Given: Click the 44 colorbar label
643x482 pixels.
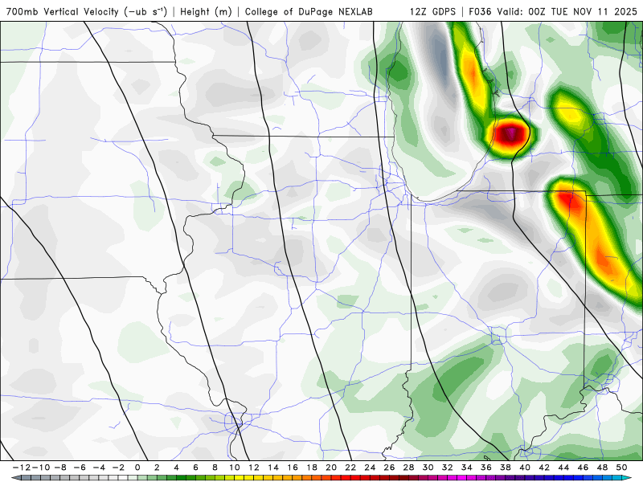Looking at the screenshot, I should point(563,468).
